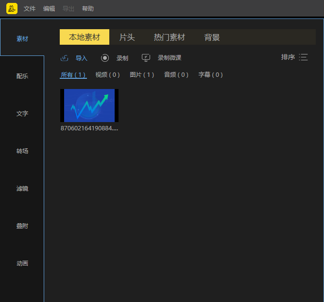Open the sort order list icon

[x=304, y=57]
